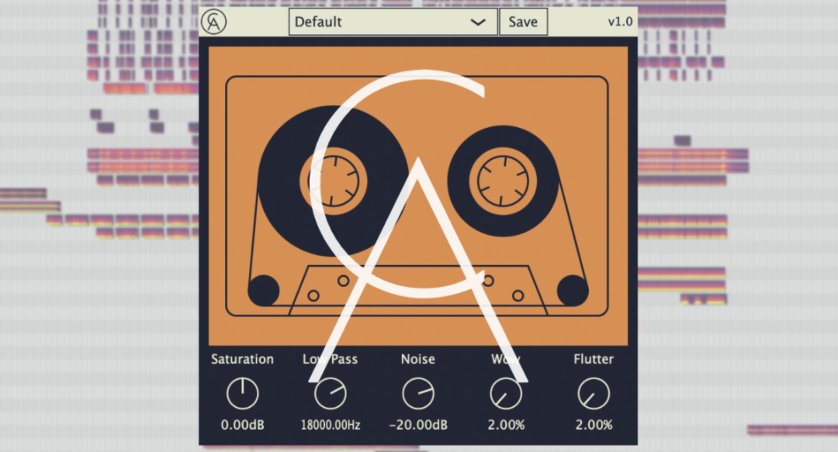This screenshot has height=452, width=838.
Task: Select the Flutter 2.00% value field
Action: click(x=594, y=425)
